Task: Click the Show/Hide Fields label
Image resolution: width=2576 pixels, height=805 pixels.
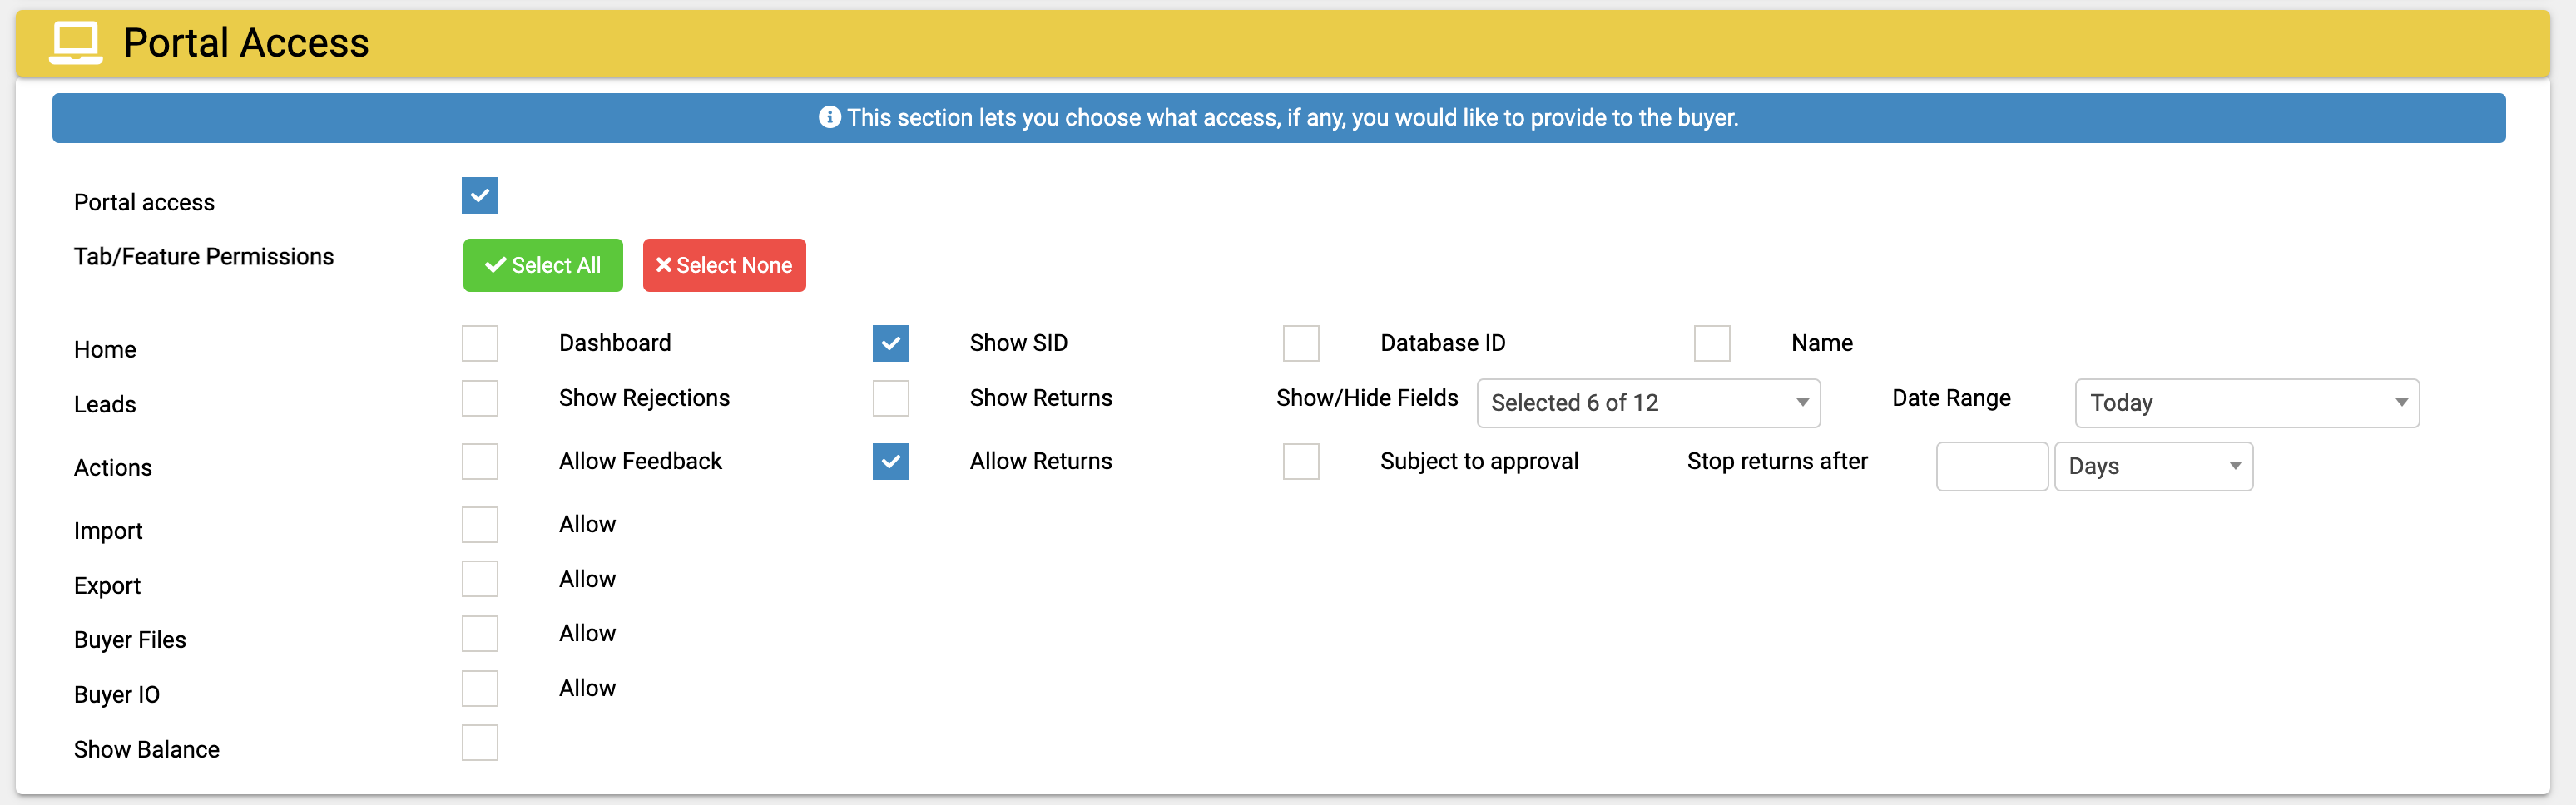Action: [x=1367, y=398]
